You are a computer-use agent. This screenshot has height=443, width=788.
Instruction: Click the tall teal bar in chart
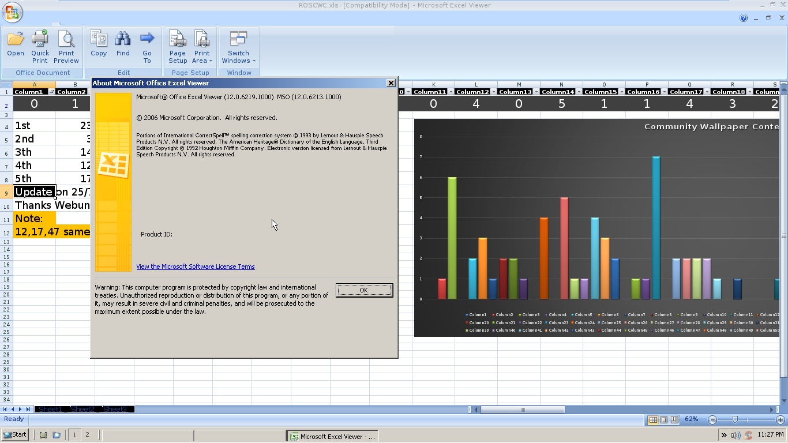pos(655,228)
